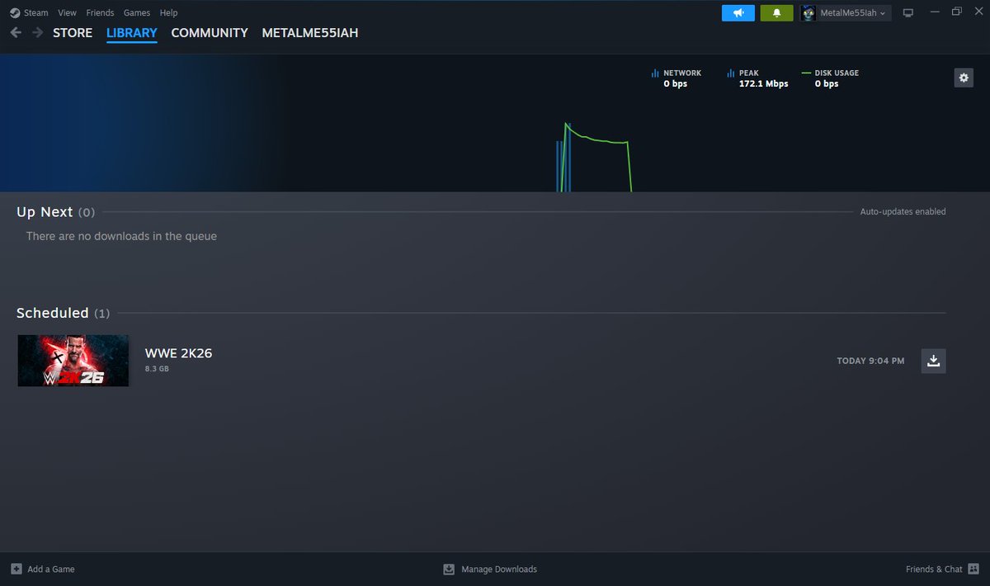
Task: Click the DISK USAGE indicator
Action: click(831, 78)
